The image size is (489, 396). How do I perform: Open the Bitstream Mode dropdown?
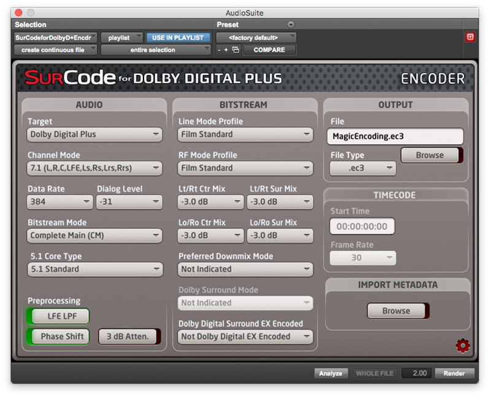pyautogui.click(x=94, y=236)
